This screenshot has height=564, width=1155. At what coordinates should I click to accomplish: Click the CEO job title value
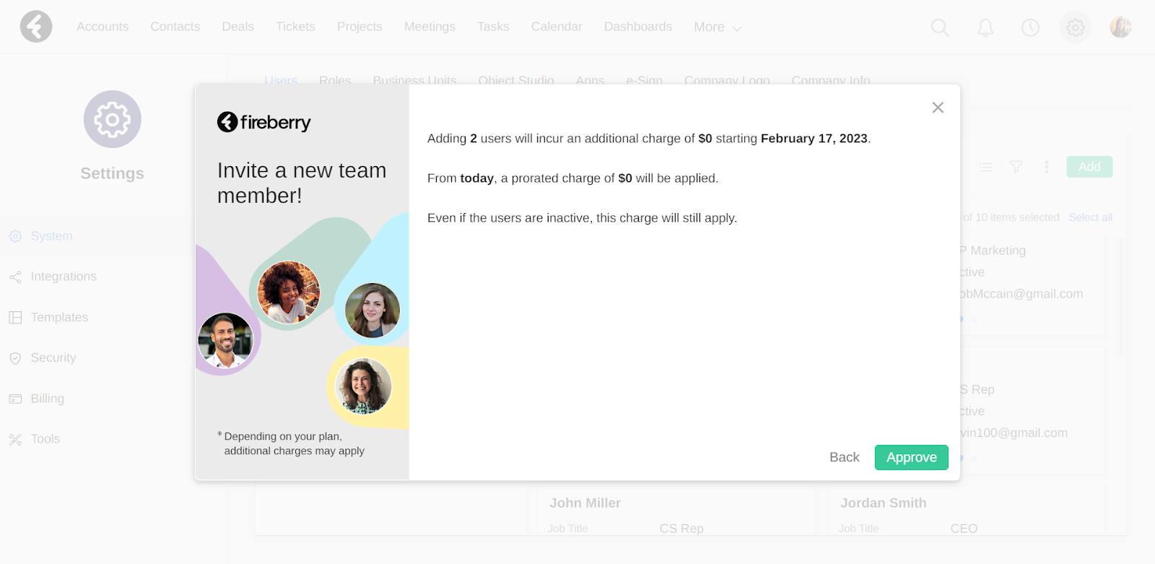pyautogui.click(x=964, y=529)
